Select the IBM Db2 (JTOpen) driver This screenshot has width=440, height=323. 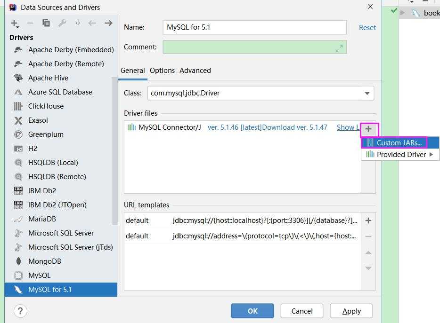61,205
